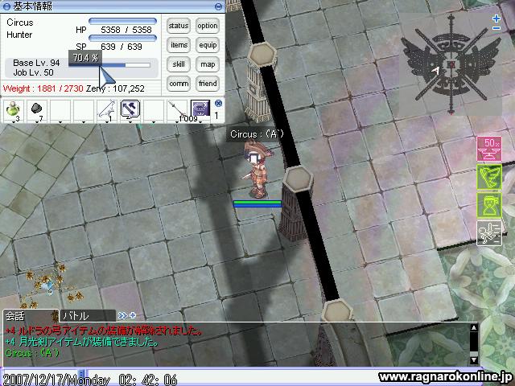
Task: Click the chat scrollbar up arrow
Action: click(x=474, y=327)
